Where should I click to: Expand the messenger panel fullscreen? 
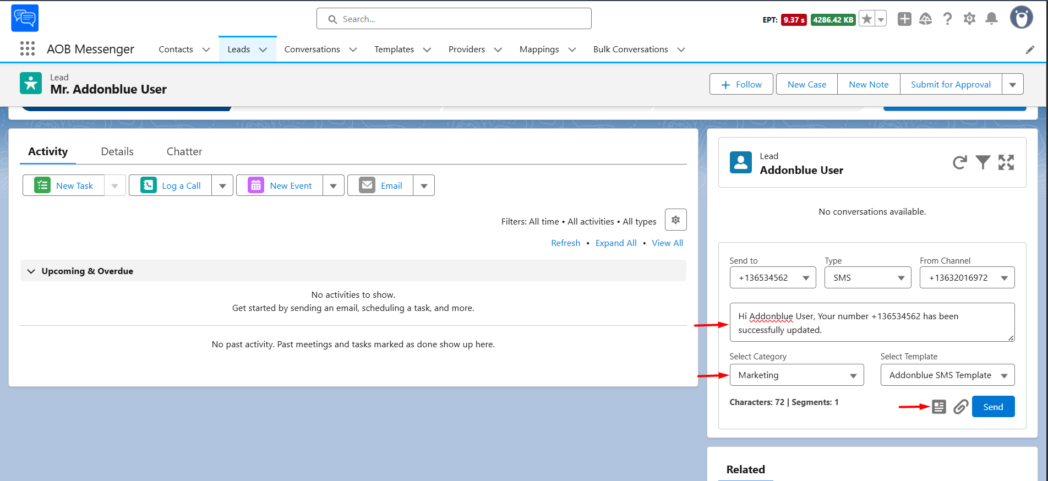[1006, 162]
